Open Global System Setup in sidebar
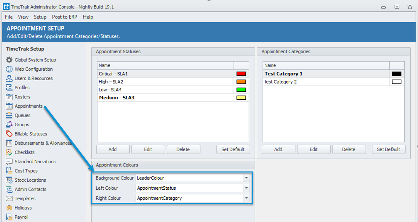418x222 pixels. pyautogui.click(x=35, y=60)
